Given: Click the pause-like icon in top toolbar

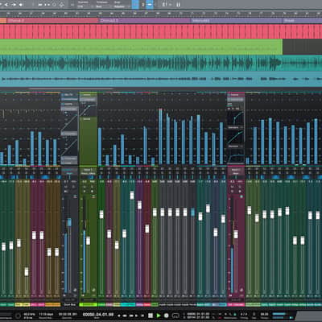Looking at the screenshot, I should click(x=178, y=5).
